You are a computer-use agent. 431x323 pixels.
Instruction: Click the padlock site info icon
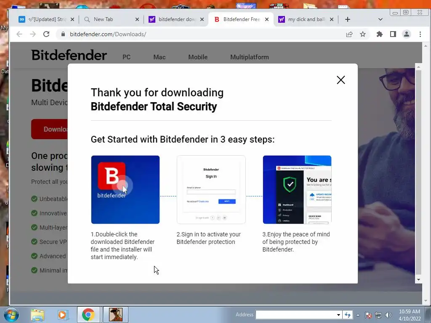click(x=63, y=34)
